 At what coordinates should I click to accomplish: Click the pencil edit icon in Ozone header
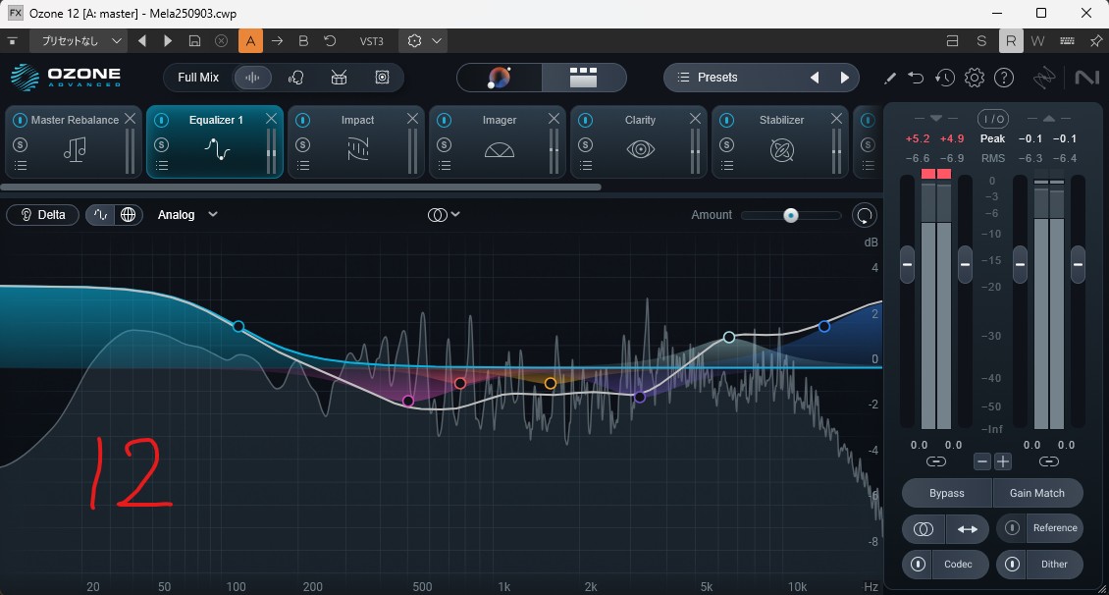pos(890,78)
